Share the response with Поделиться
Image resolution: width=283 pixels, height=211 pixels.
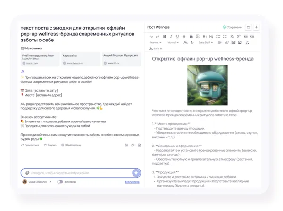pos(30,145)
